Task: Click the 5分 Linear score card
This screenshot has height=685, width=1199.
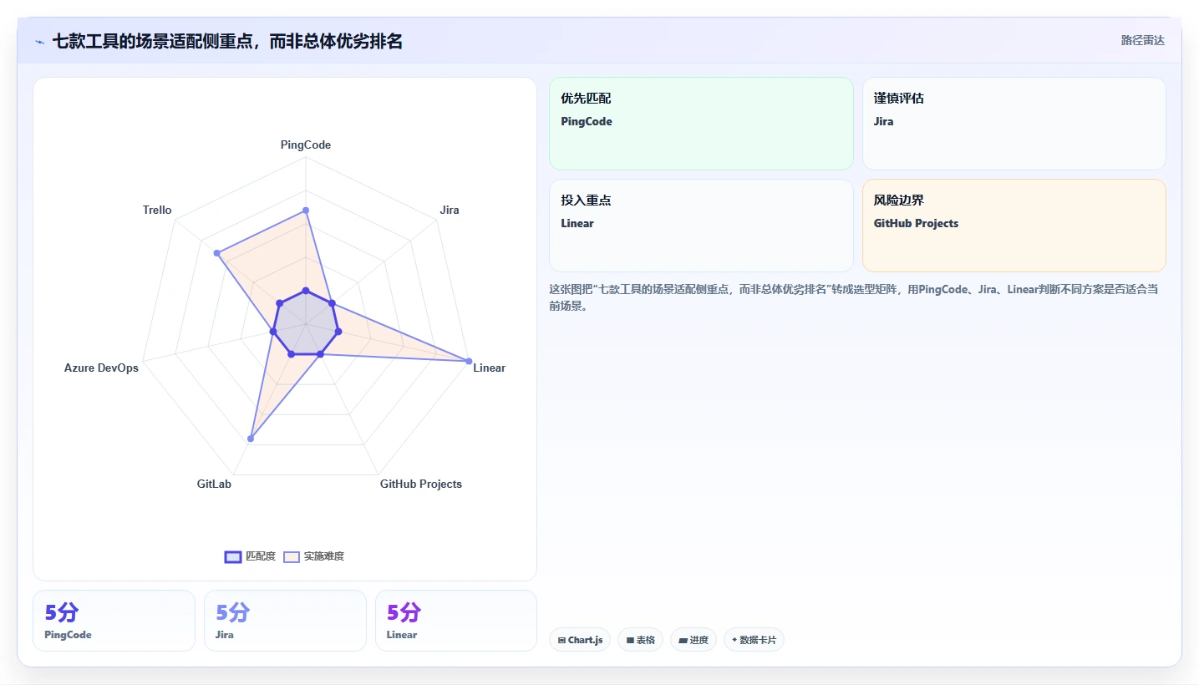Action: point(456,621)
